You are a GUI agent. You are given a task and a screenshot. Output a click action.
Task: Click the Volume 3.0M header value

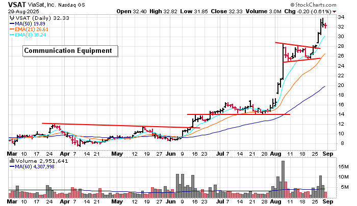[x=264, y=11]
